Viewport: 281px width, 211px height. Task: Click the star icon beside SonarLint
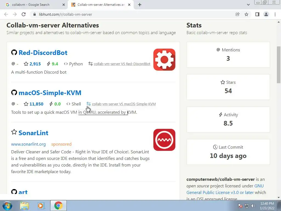[14, 132]
